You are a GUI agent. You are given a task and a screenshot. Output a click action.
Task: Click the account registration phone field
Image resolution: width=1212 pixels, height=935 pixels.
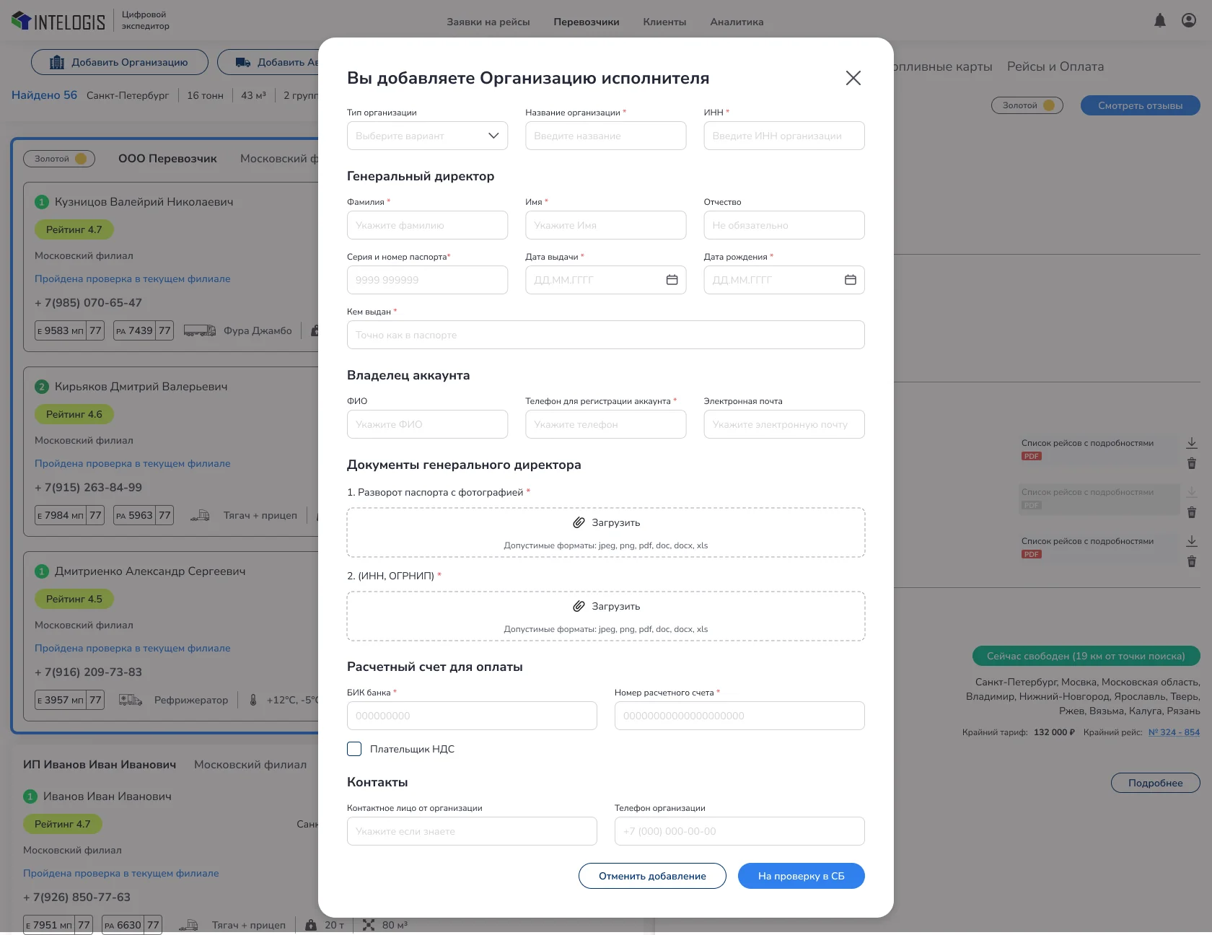pos(605,424)
